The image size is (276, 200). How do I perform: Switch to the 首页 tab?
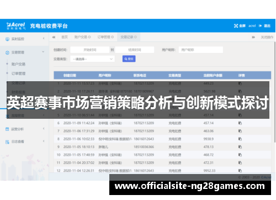65,37
